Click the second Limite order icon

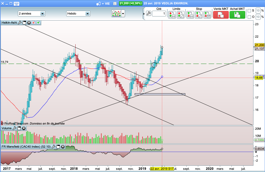pos(181,15)
